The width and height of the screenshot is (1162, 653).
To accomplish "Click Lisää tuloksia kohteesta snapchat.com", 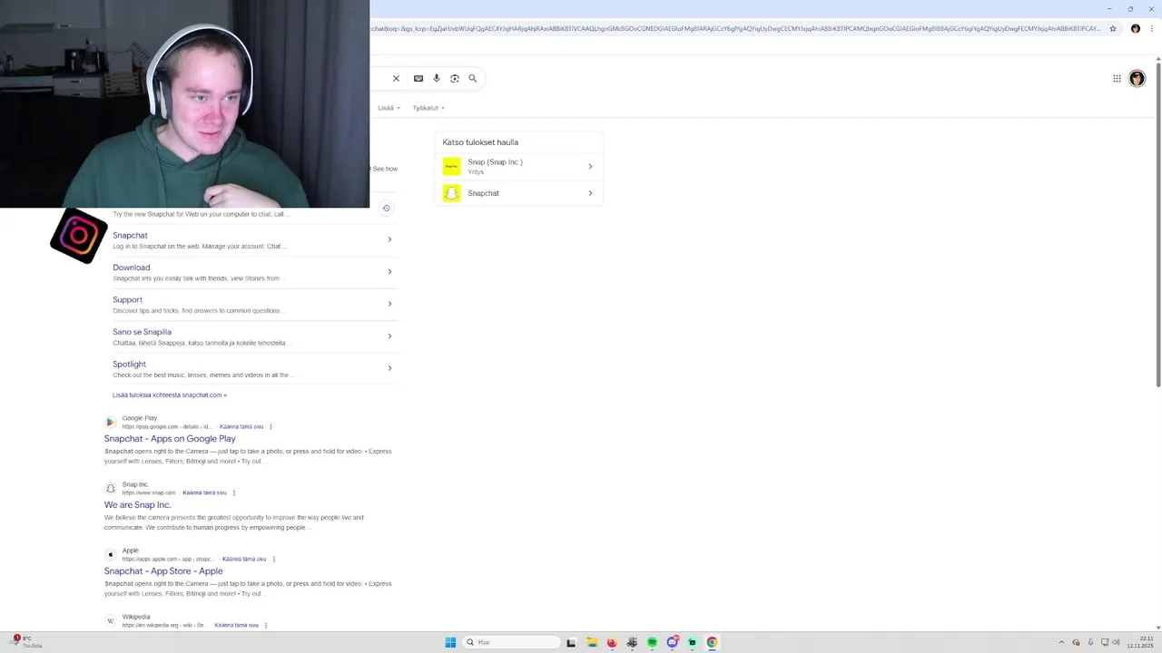I will pyautogui.click(x=170, y=395).
